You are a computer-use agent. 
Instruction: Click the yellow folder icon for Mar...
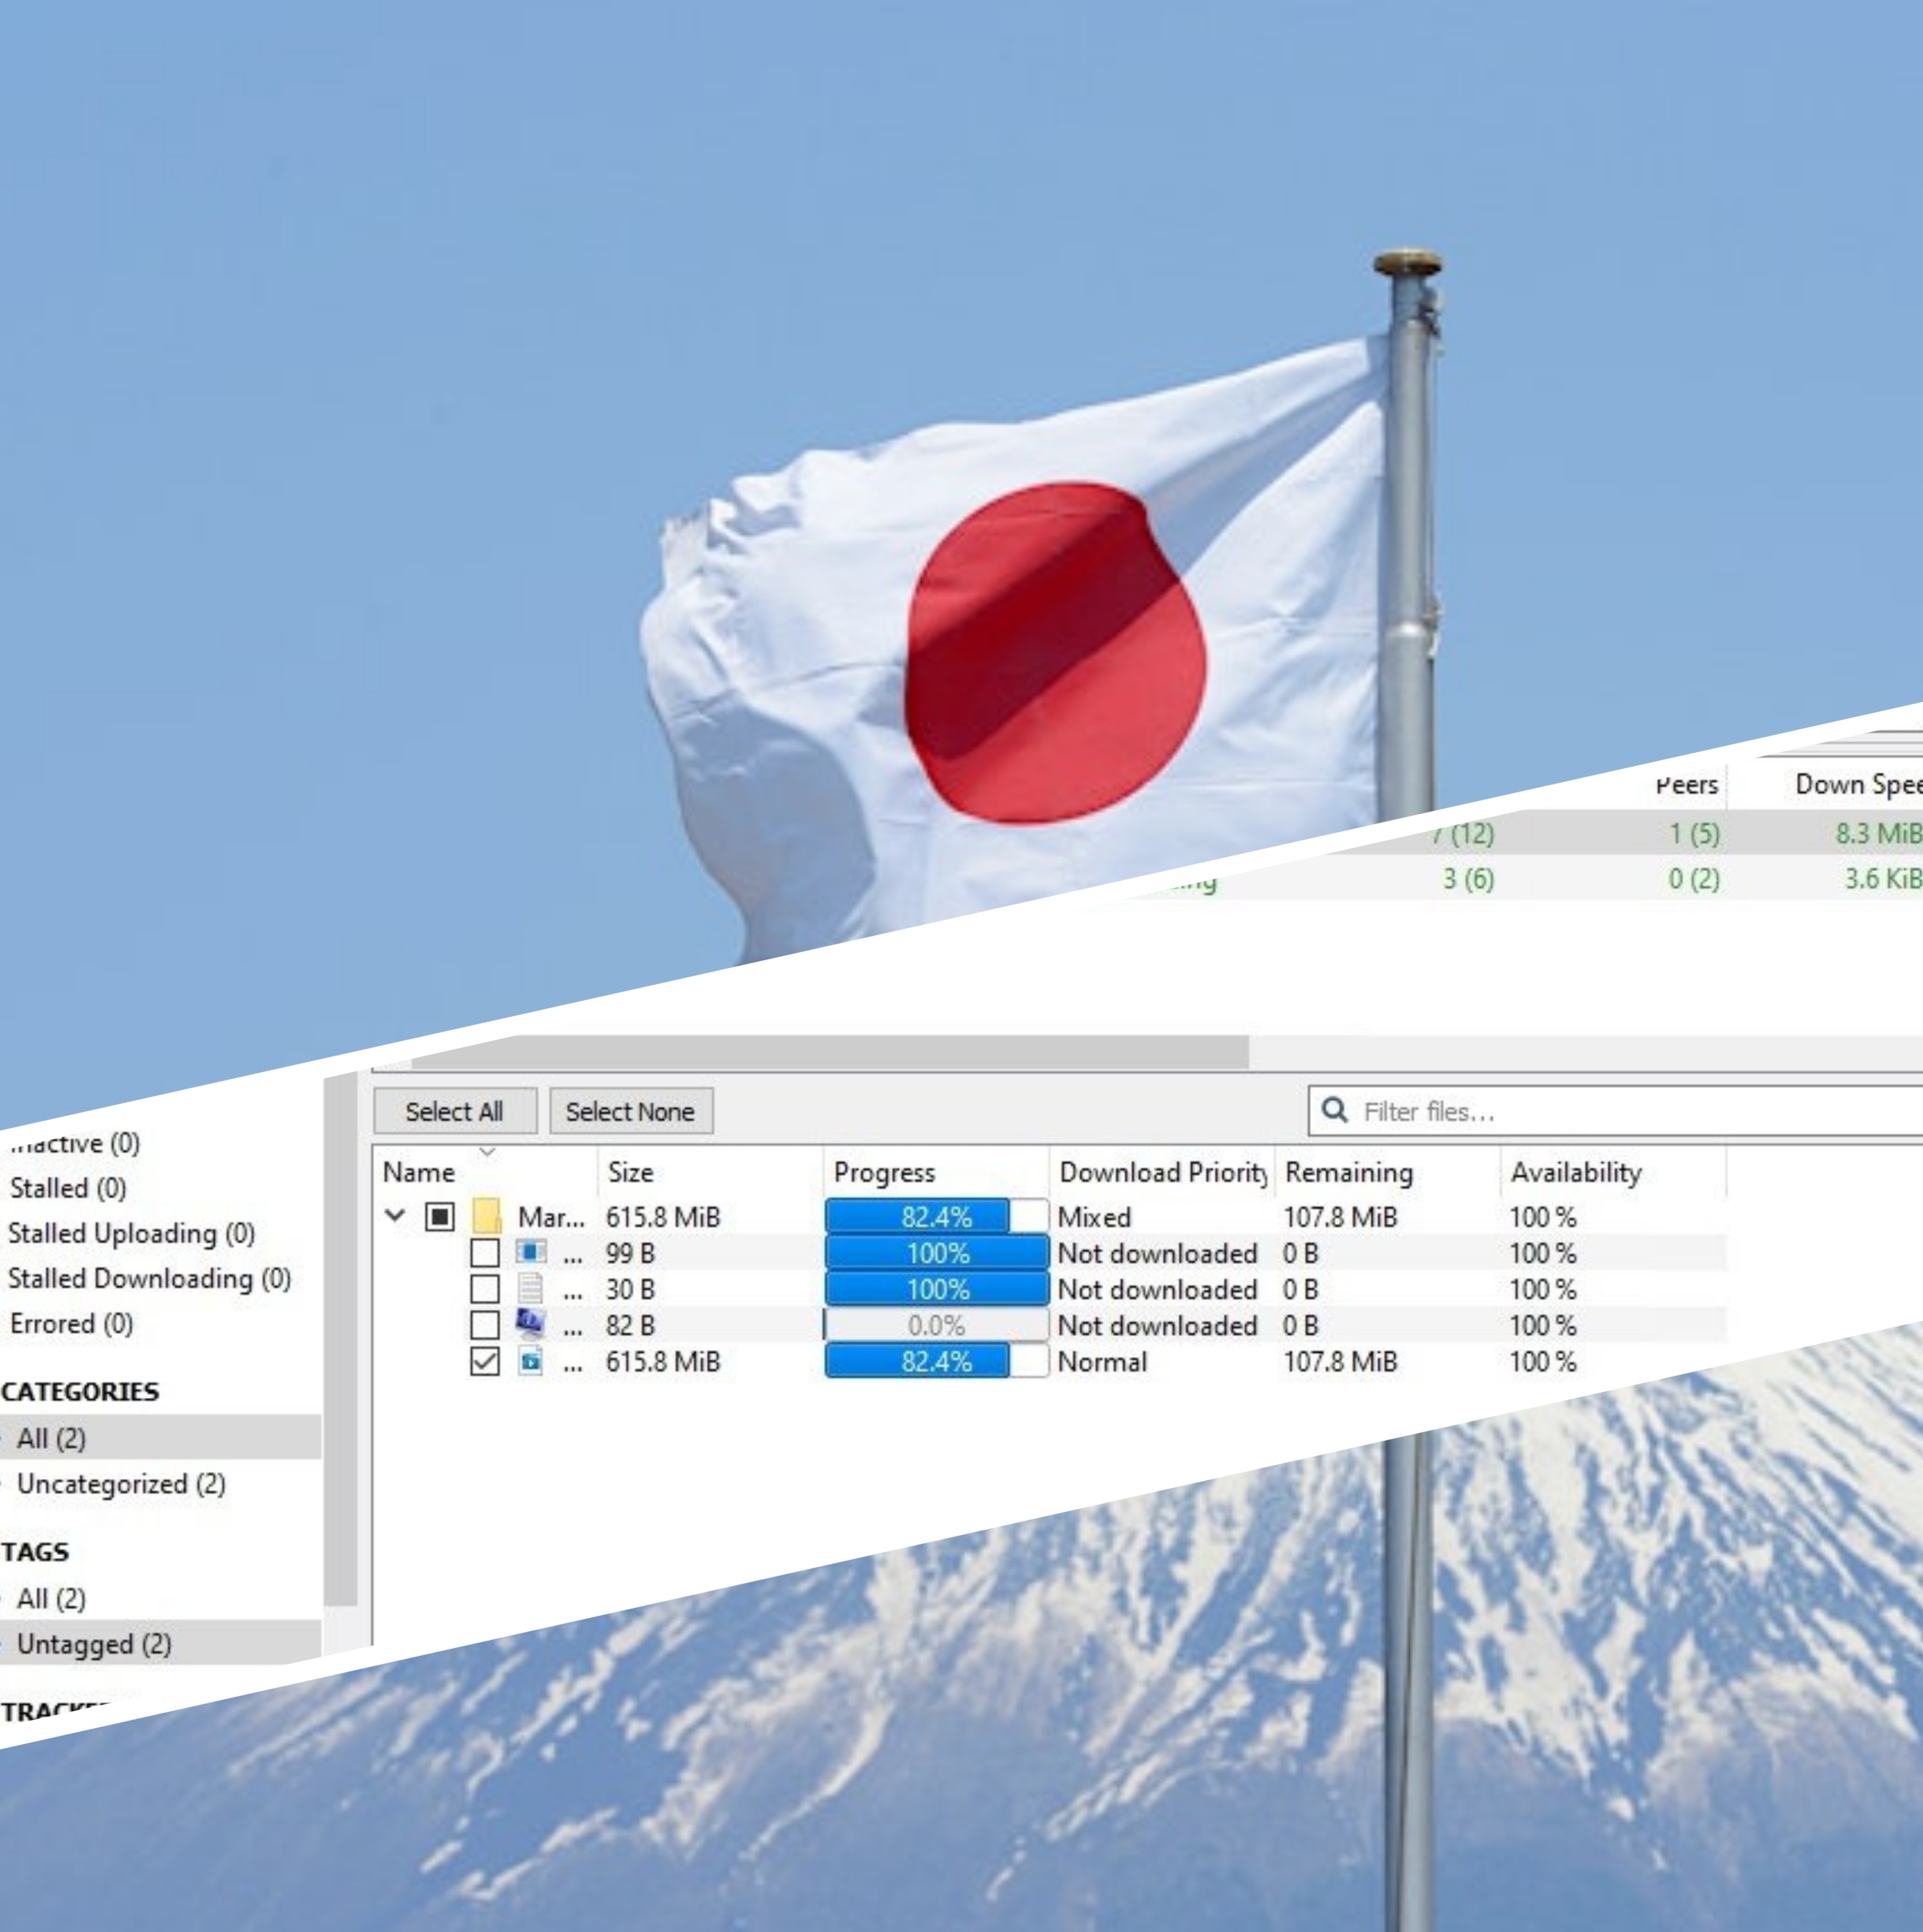click(486, 1216)
